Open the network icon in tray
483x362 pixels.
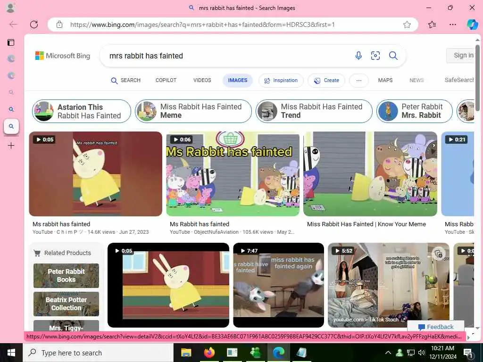pyautogui.click(x=411, y=353)
